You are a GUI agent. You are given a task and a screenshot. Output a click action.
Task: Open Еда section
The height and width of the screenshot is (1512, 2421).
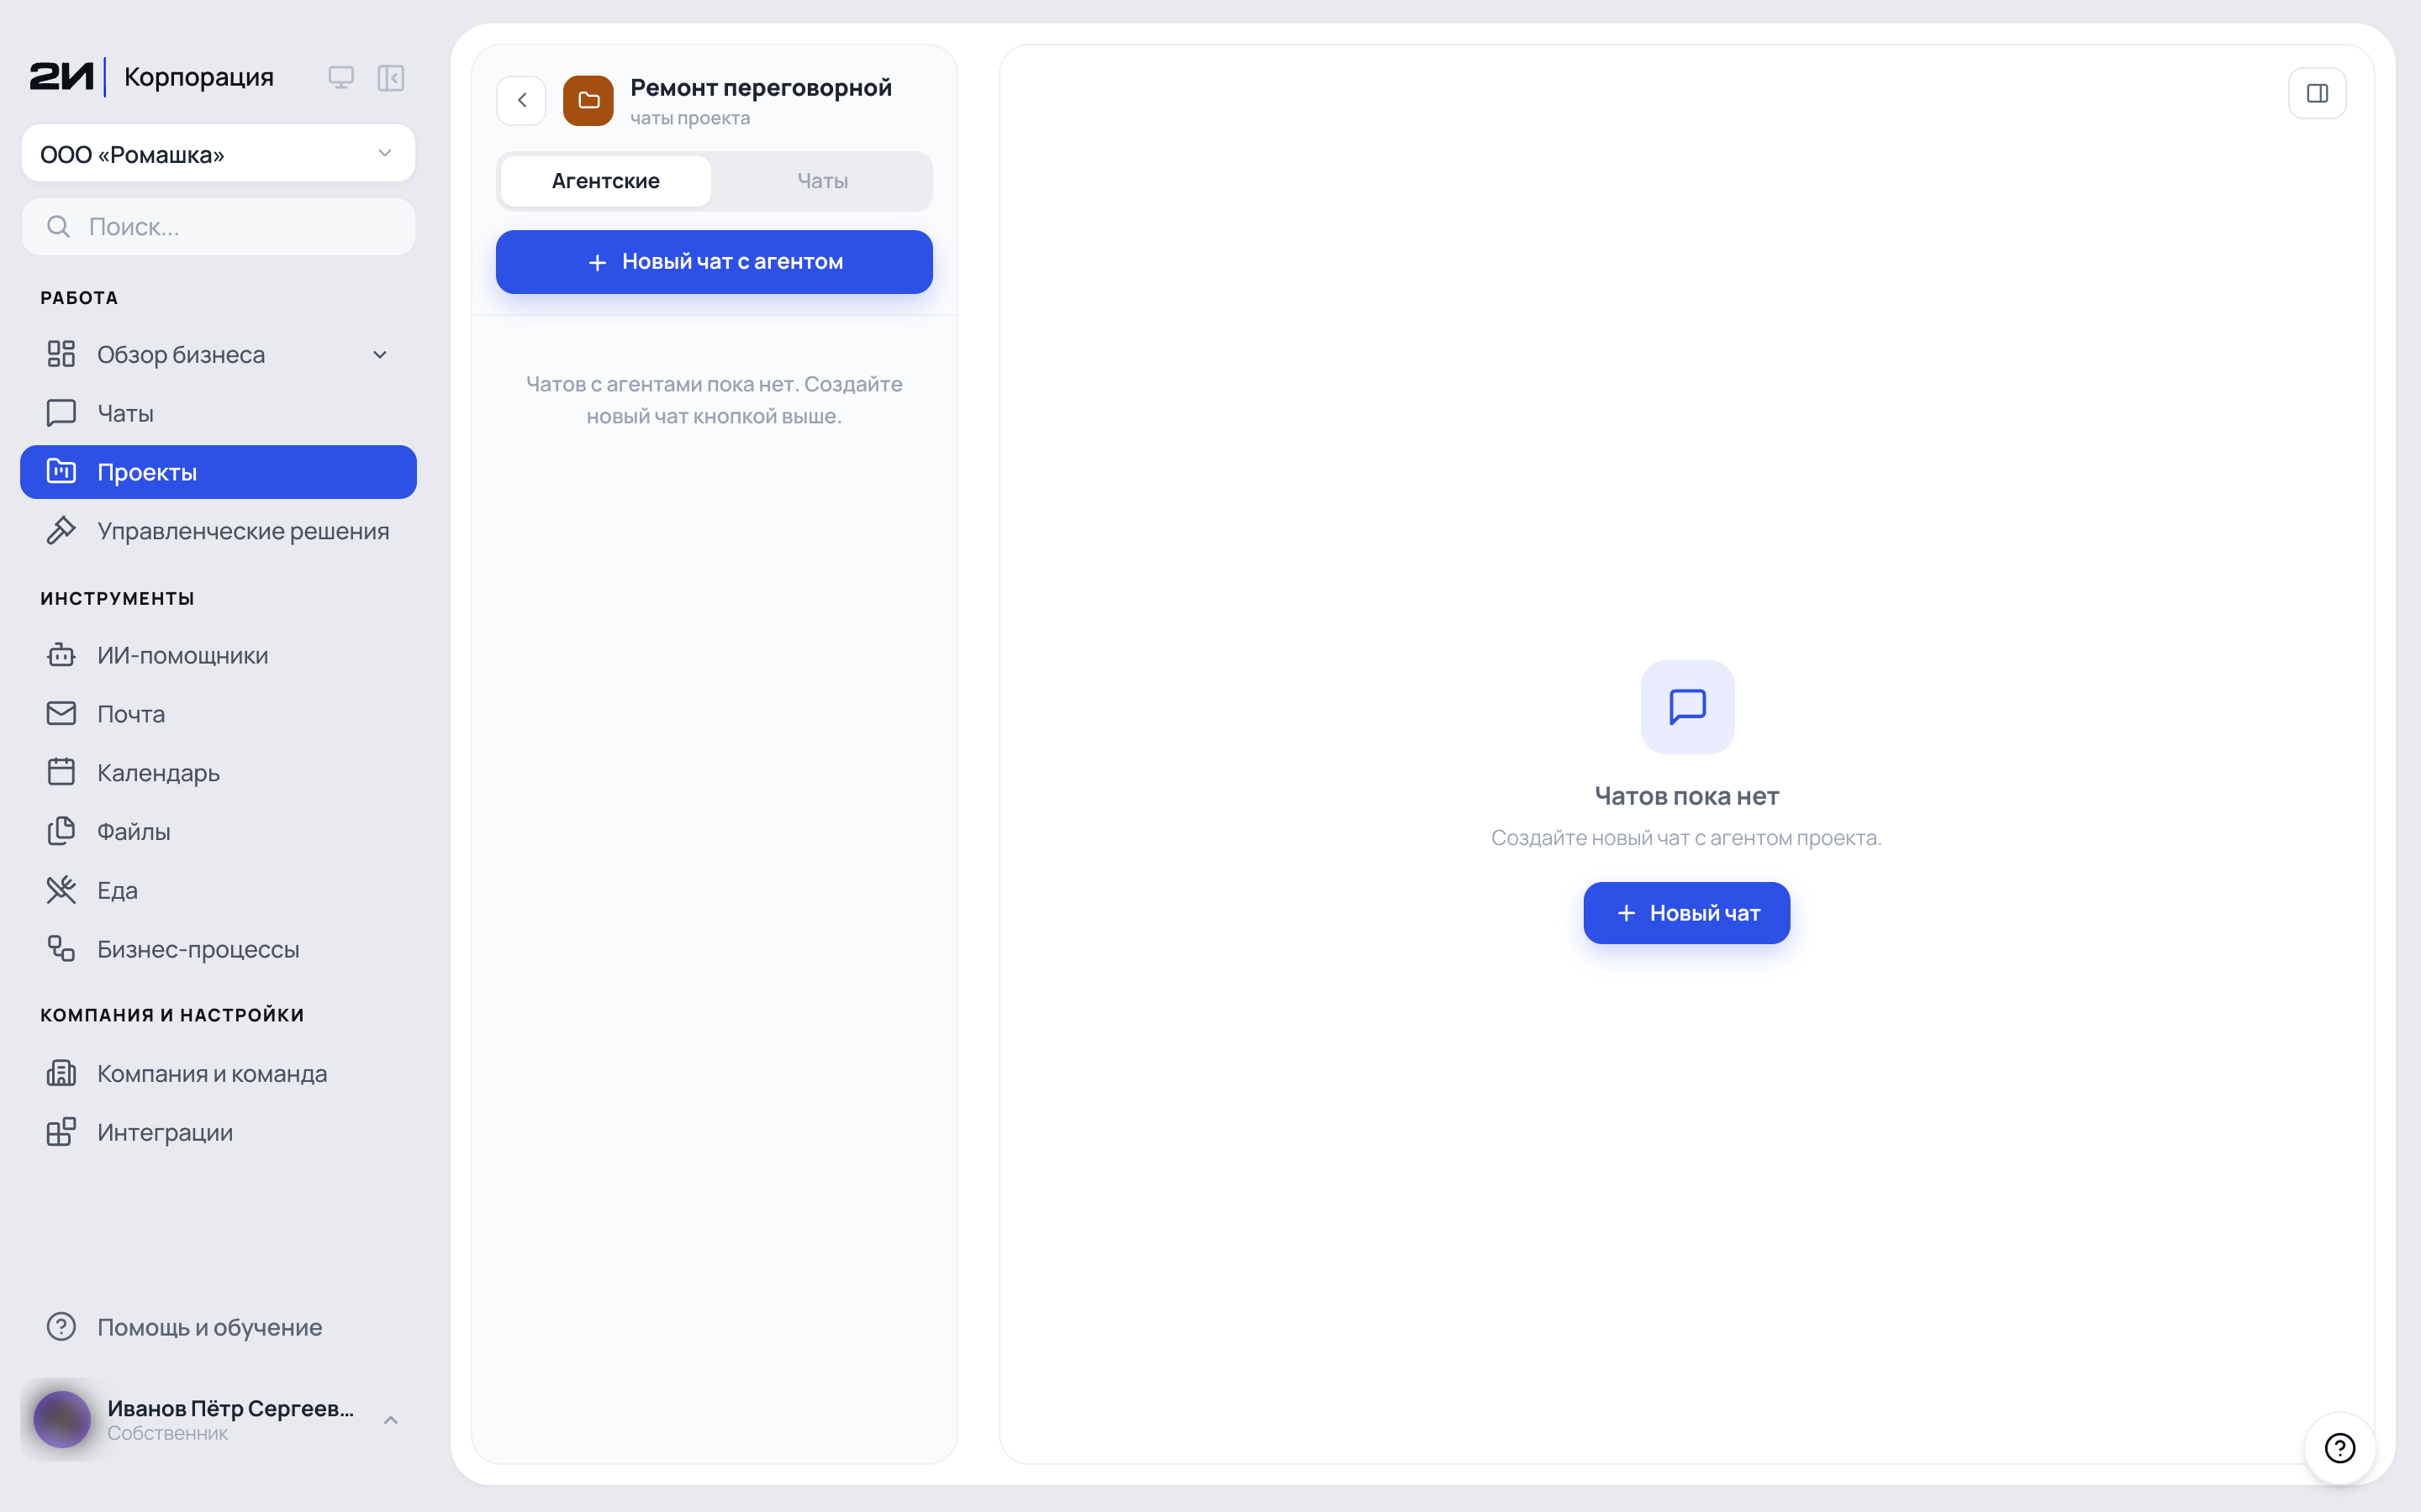[x=218, y=890]
